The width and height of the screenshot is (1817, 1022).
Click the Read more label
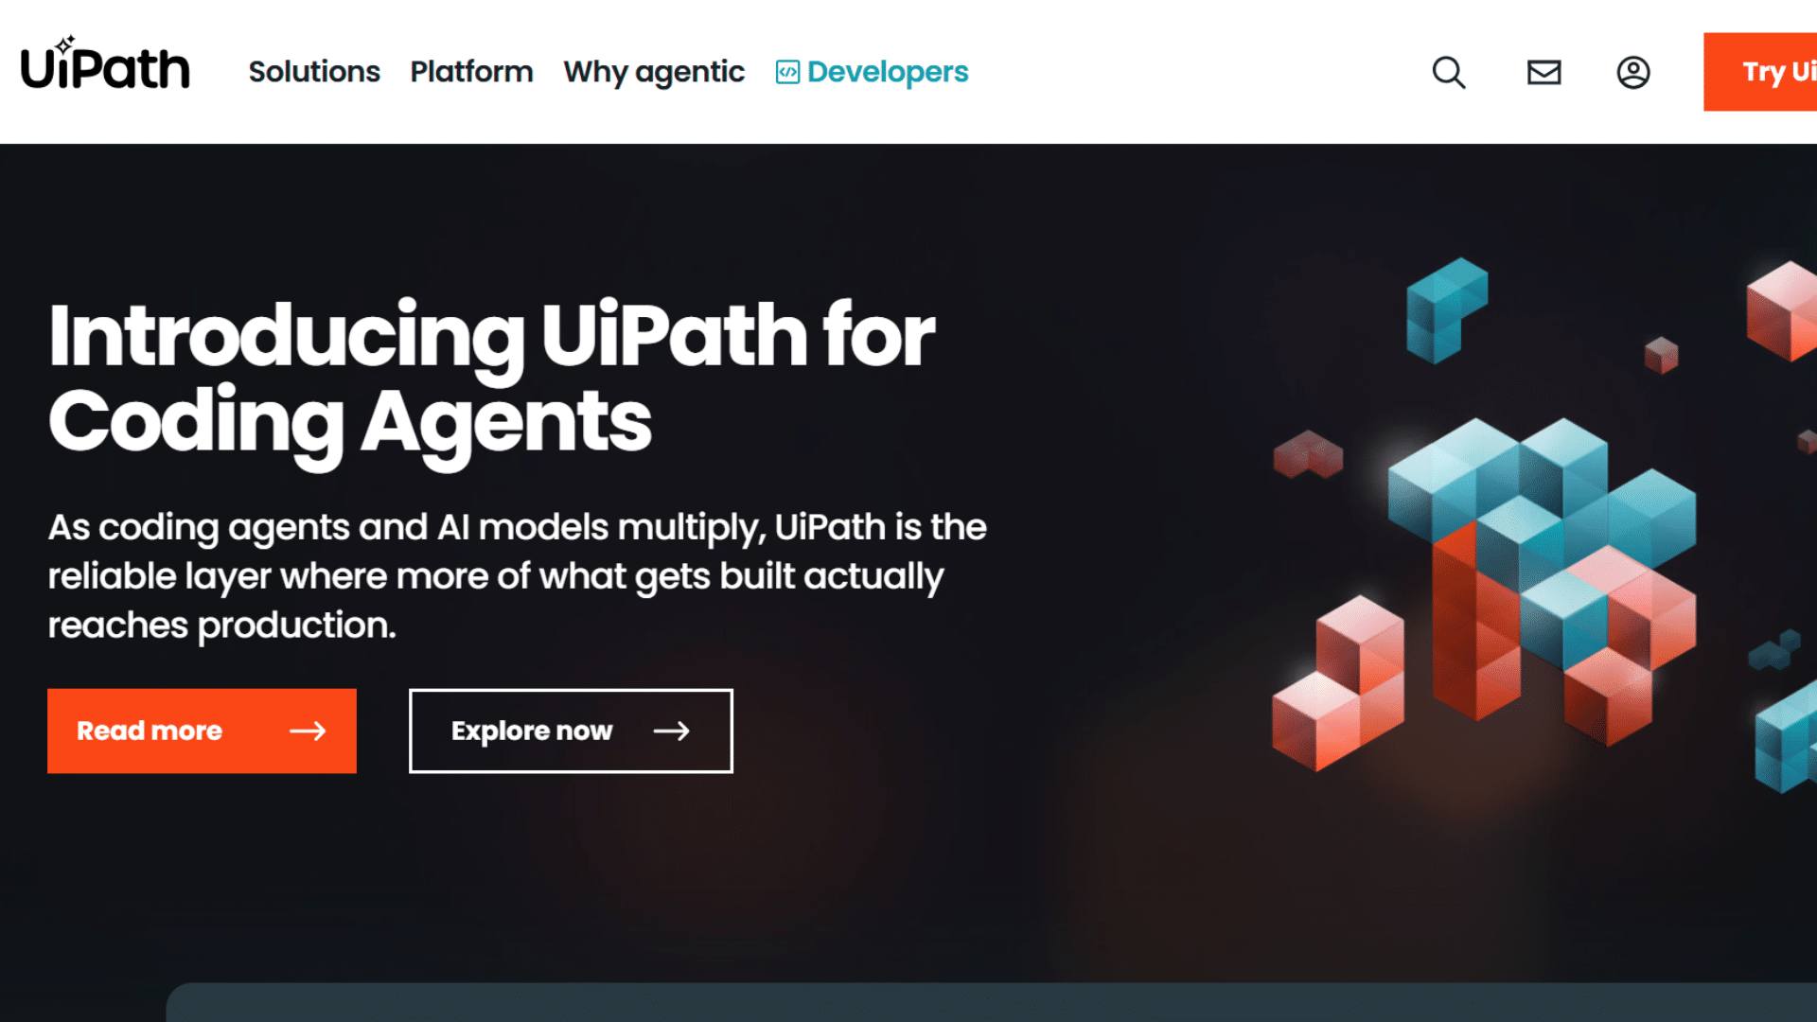point(150,731)
